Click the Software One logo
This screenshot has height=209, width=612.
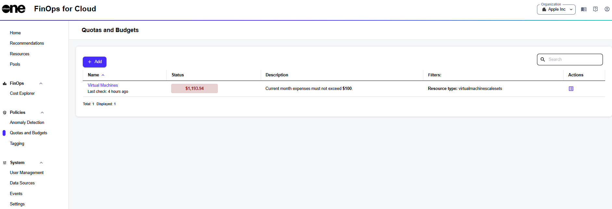click(14, 9)
